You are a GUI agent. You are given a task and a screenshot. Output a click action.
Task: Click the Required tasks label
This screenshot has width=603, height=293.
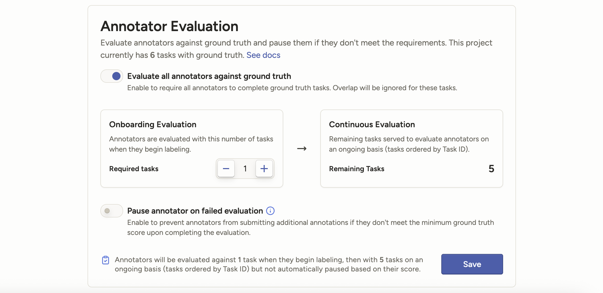pyautogui.click(x=134, y=169)
